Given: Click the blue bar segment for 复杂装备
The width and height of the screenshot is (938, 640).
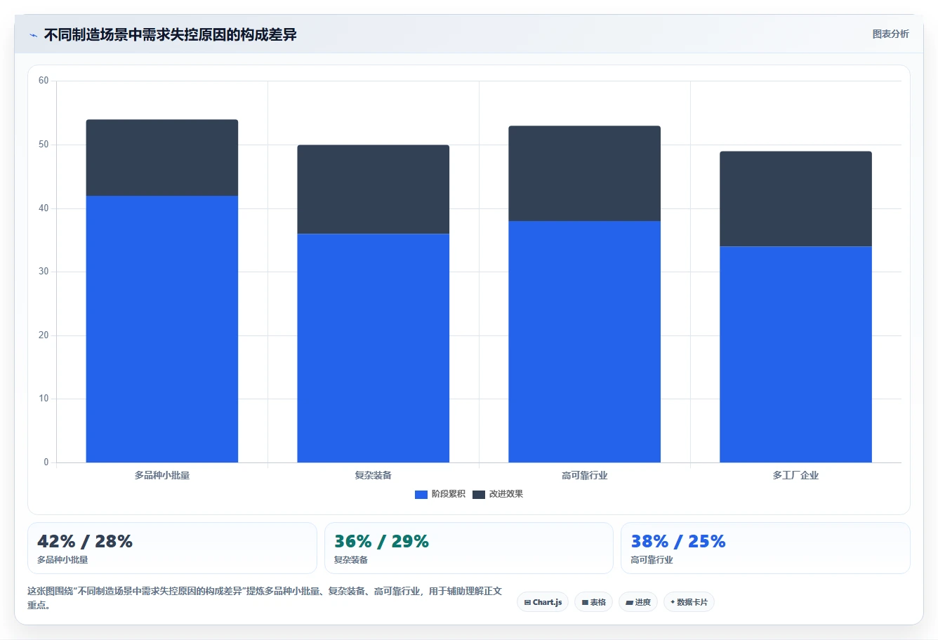Looking at the screenshot, I should click(x=374, y=348).
